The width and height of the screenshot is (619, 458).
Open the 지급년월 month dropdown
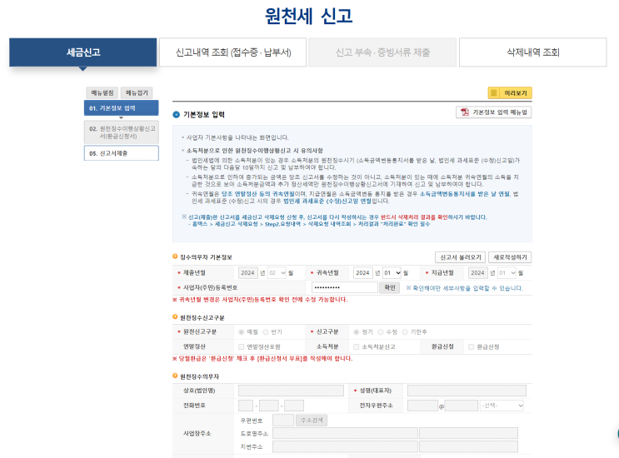tap(507, 272)
